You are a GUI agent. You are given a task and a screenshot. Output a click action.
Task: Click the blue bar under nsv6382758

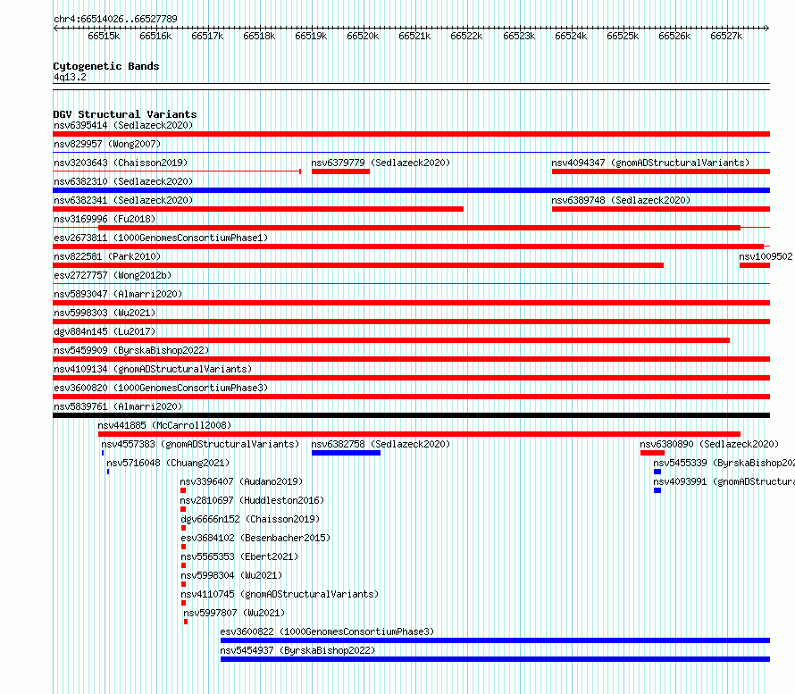point(346,453)
